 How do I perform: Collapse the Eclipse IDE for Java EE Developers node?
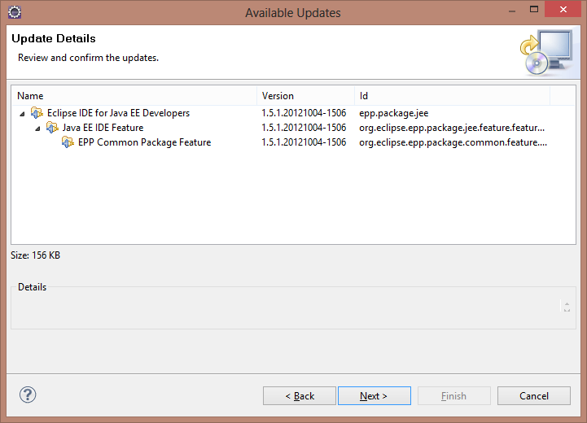point(22,114)
